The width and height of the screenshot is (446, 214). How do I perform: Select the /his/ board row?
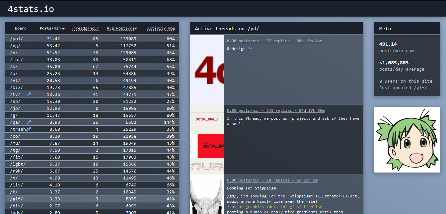coord(92,206)
